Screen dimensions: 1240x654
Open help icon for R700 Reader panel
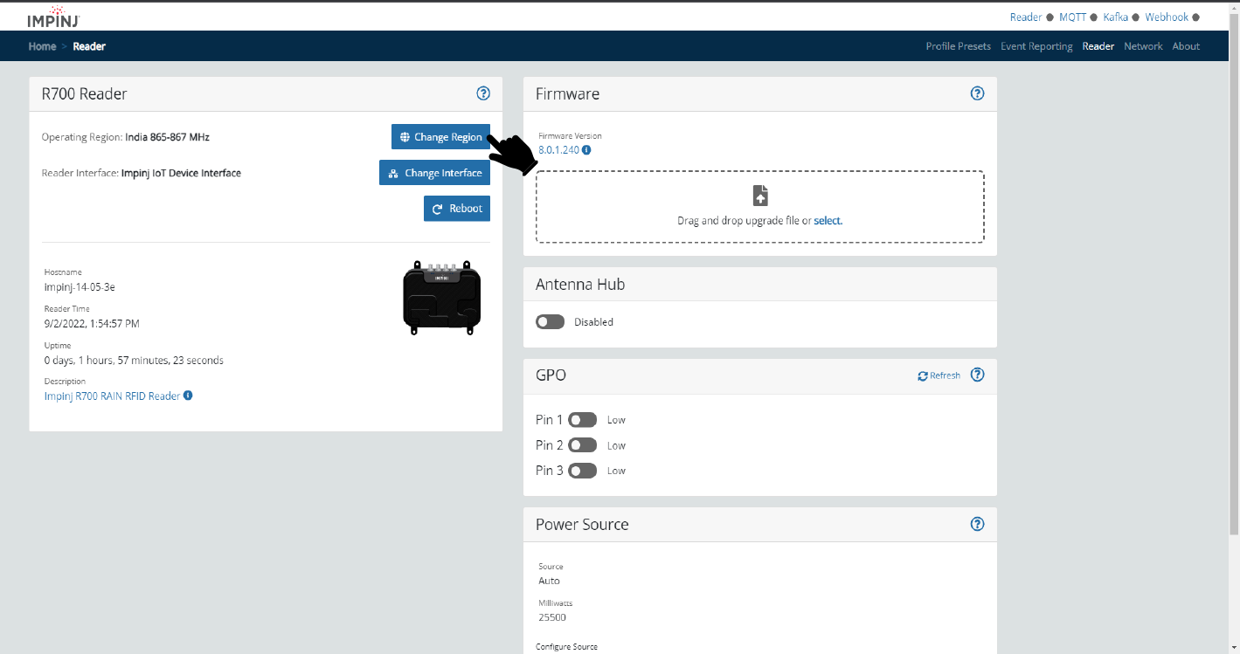click(x=483, y=93)
